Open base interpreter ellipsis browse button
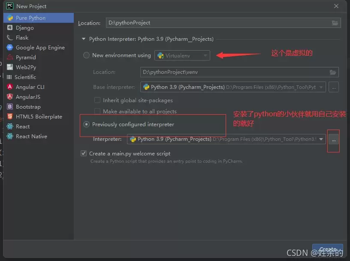The height and width of the screenshot is (261, 350). [x=334, y=87]
